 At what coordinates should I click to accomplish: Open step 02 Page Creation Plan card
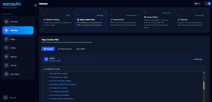pyautogui.click(x=91, y=20)
